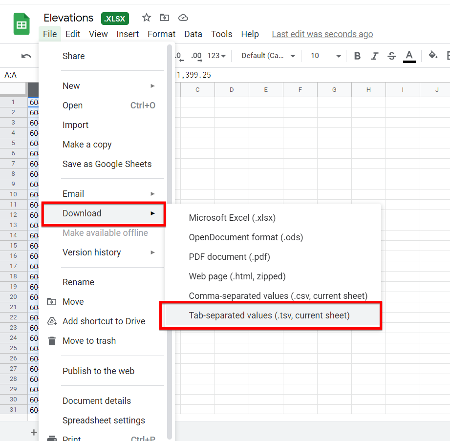
Task: Add a new sheet with plus button
Action: point(34,432)
